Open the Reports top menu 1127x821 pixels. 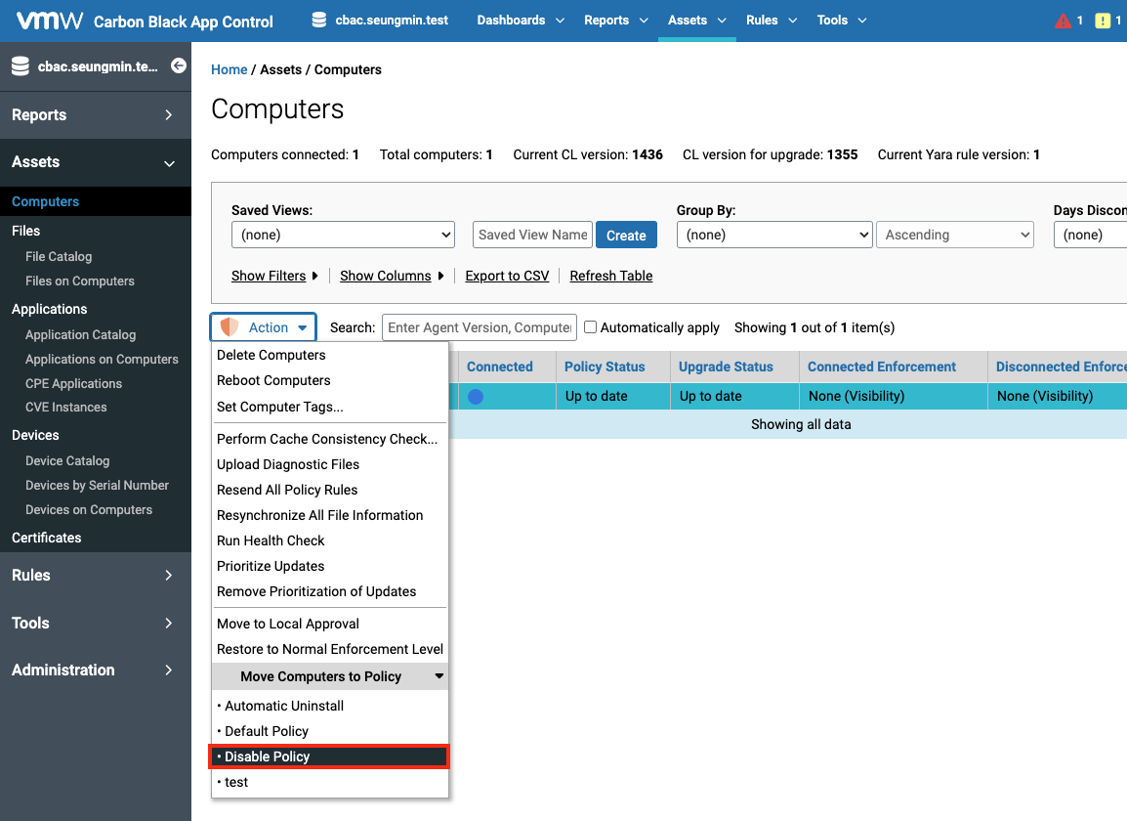(616, 21)
